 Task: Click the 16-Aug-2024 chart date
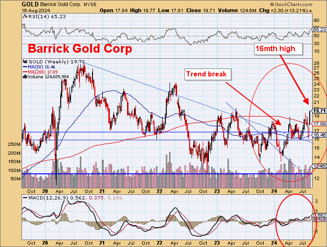click(36, 10)
